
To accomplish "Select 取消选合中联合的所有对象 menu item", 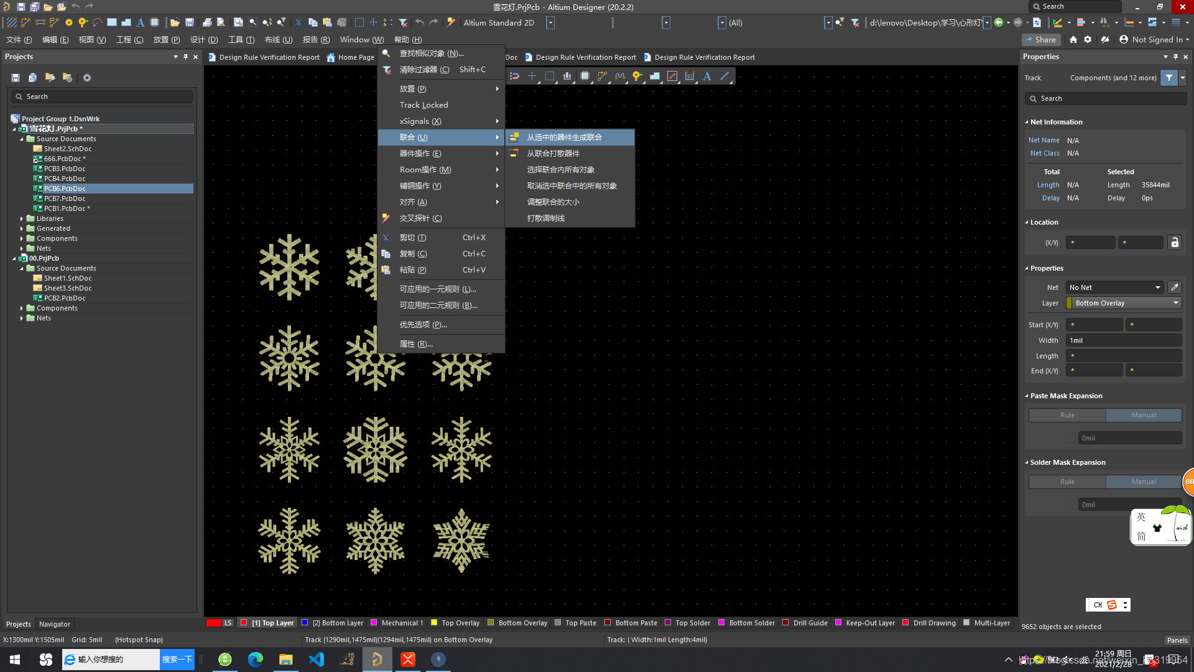I will coord(572,185).
